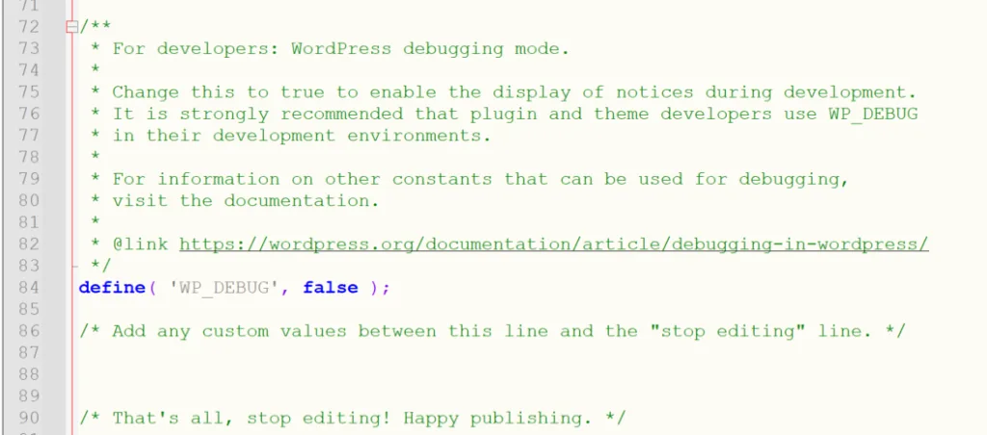
Task: Collapse the comment block fold marker at line 72
Action: coord(71,26)
